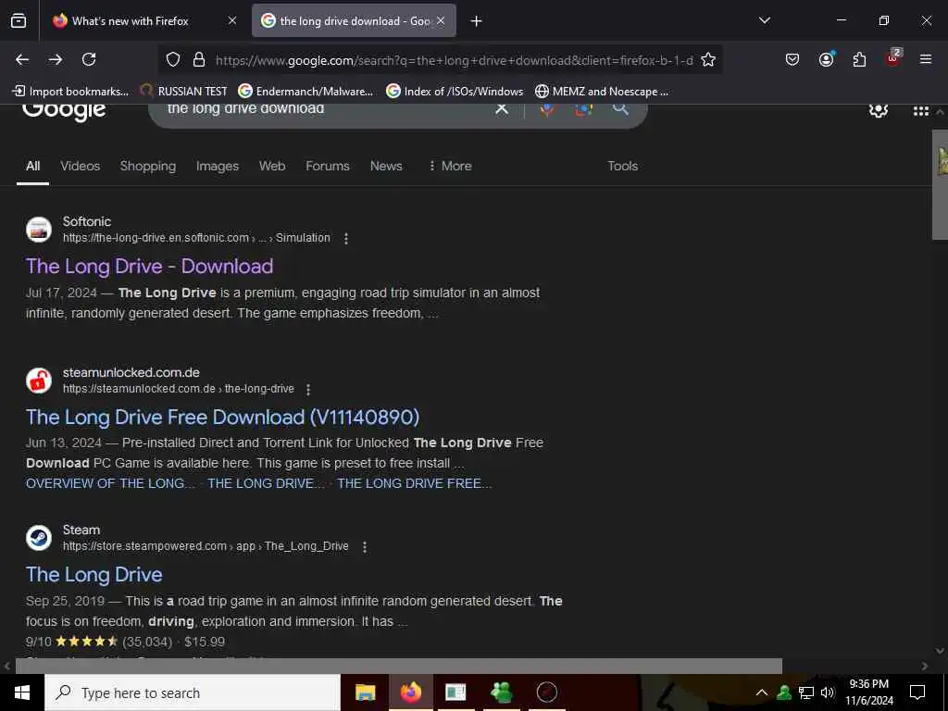948x711 pixels.
Task: Select the Web search filter
Action: coord(272,166)
